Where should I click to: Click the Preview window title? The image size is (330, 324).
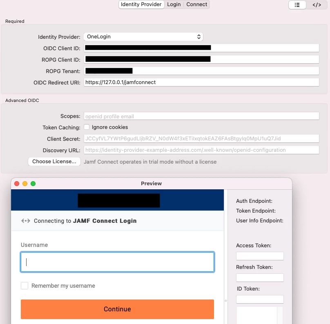152,184
